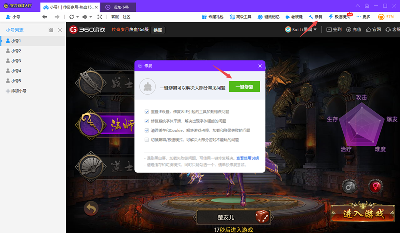Open 键鼠记忆 key-mouse recorder
Image resolution: width=400 pixels, height=233 pixels.
(x=268, y=17)
